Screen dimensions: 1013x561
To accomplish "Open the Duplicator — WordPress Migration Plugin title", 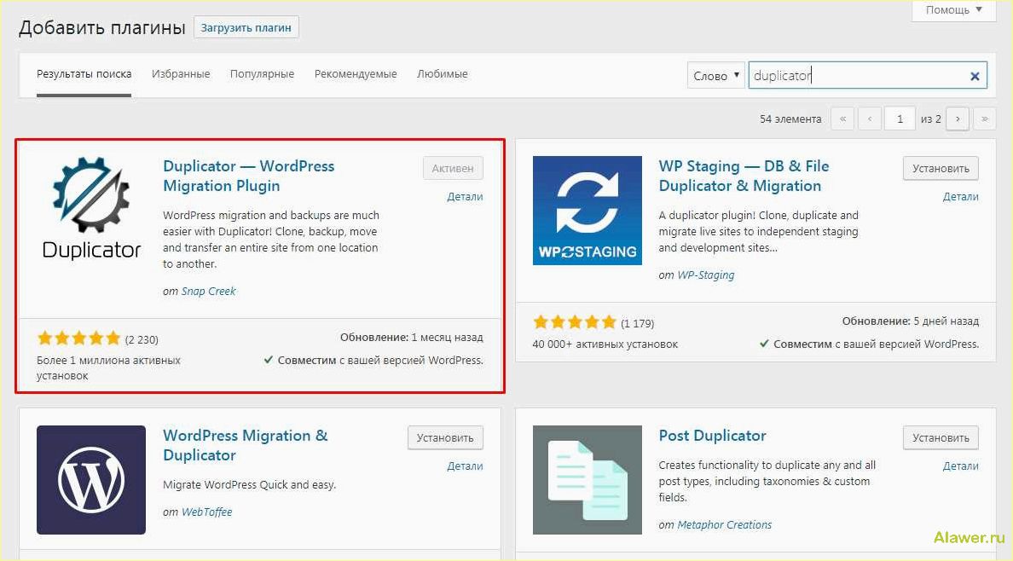I will coord(249,176).
